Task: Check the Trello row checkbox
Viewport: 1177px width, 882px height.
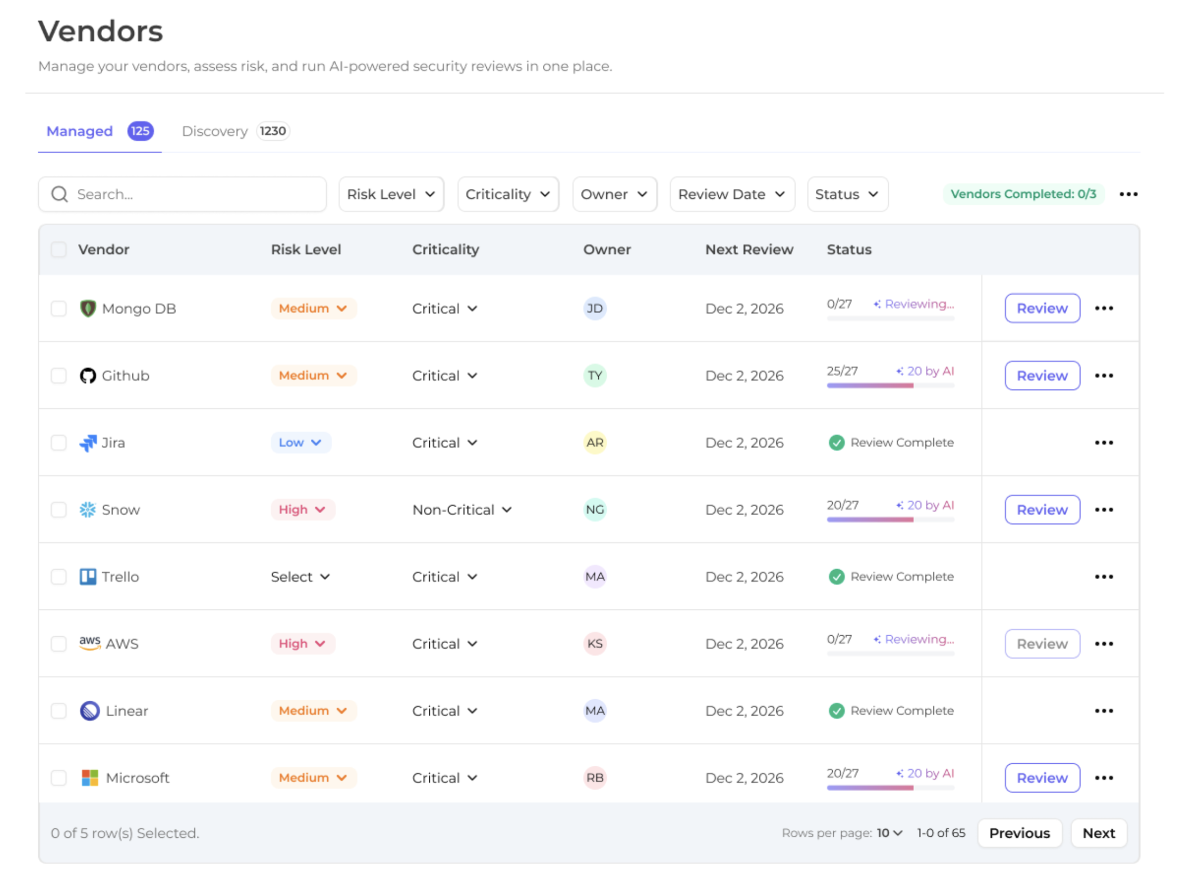Action: pos(59,577)
